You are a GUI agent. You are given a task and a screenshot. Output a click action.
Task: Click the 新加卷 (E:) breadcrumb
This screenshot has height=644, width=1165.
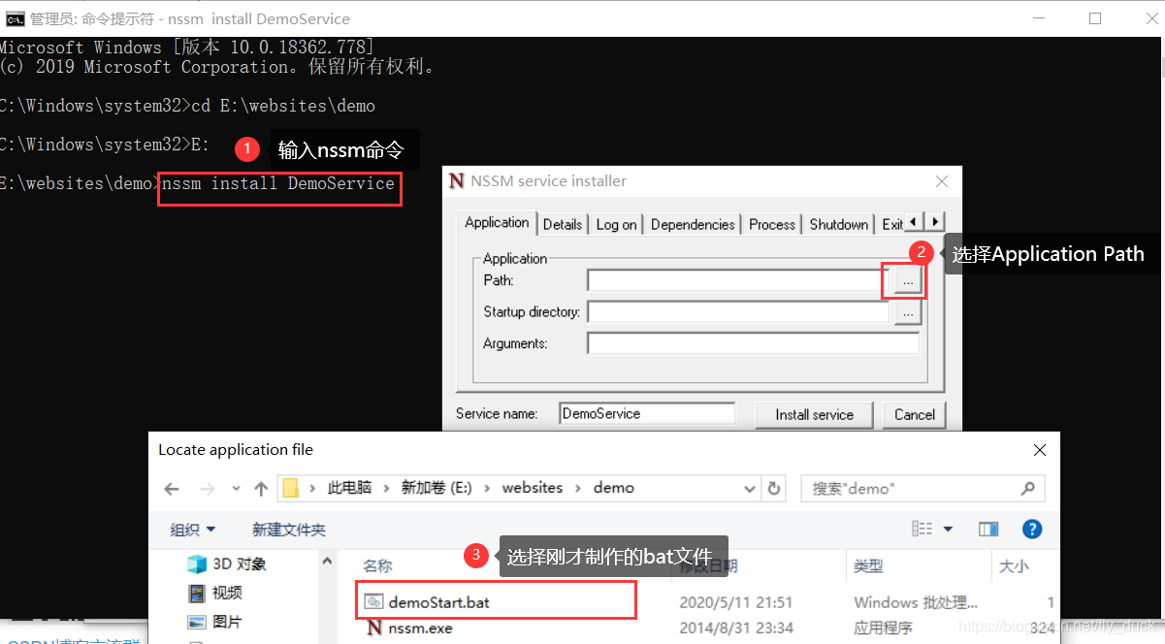[437, 488]
